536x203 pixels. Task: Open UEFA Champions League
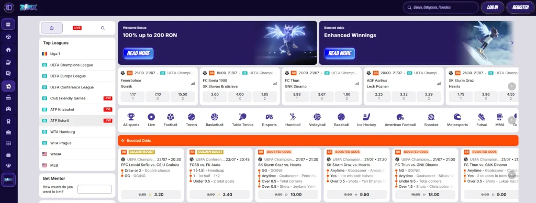coord(77,65)
